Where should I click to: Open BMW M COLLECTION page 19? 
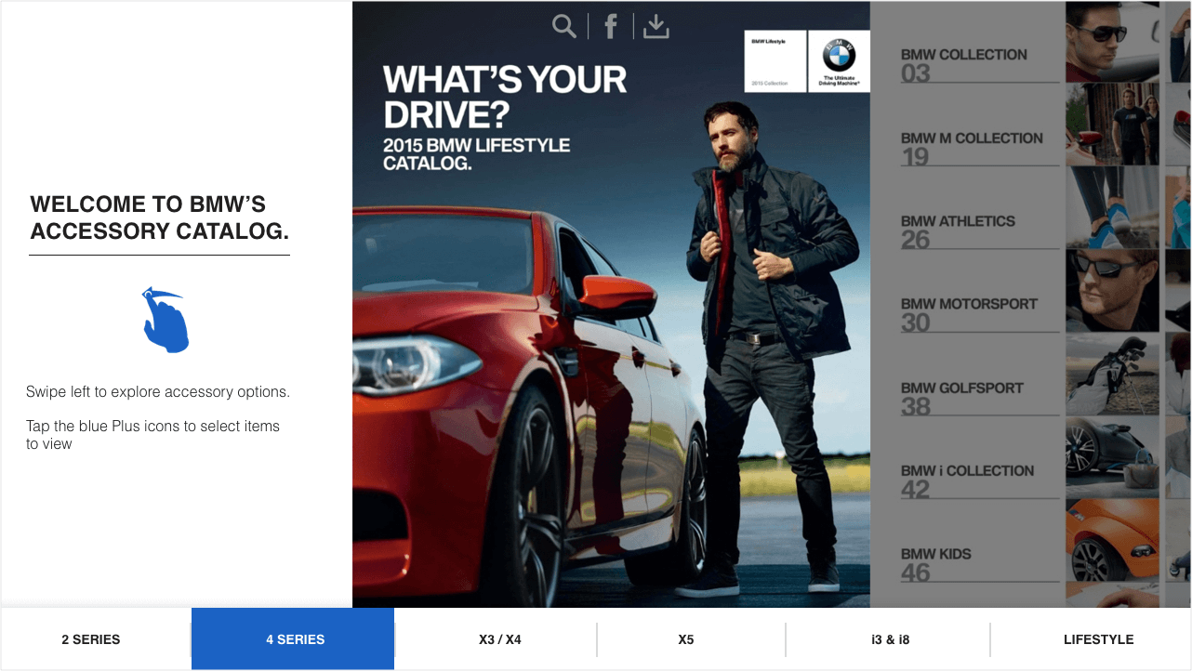pyautogui.click(x=980, y=148)
